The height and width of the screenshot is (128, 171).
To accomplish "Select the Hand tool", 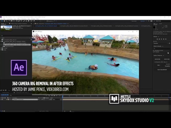I will point(4,21).
